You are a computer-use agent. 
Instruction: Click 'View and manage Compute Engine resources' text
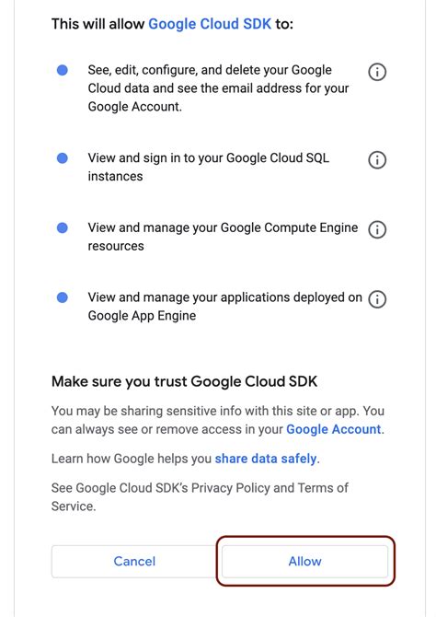coord(223,237)
